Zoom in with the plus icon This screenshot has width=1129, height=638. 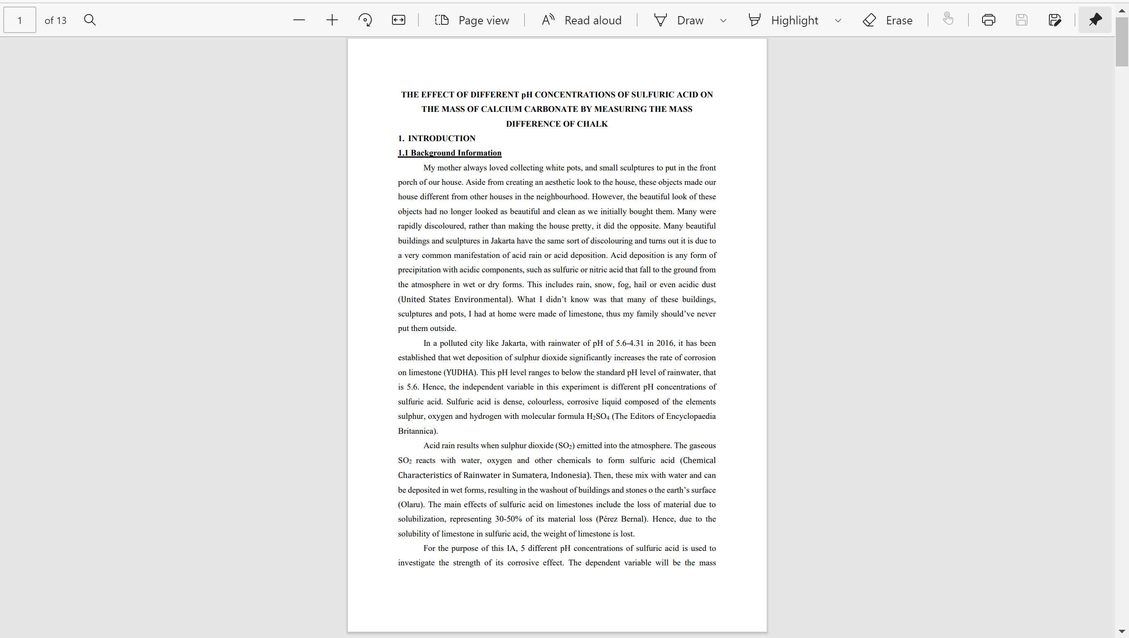click(332, 20)
